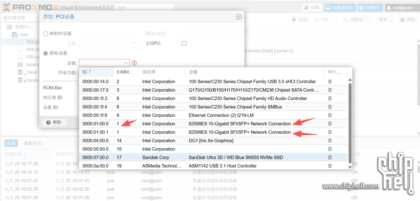The image size is (420, 201).
Task: Click the 数据中心 server icon
Action: tap(9, 27)
